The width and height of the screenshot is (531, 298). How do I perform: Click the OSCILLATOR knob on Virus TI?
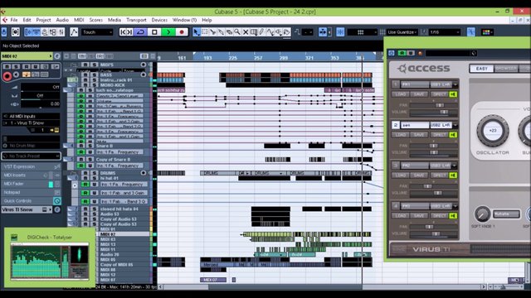click(x=493, y=131)
